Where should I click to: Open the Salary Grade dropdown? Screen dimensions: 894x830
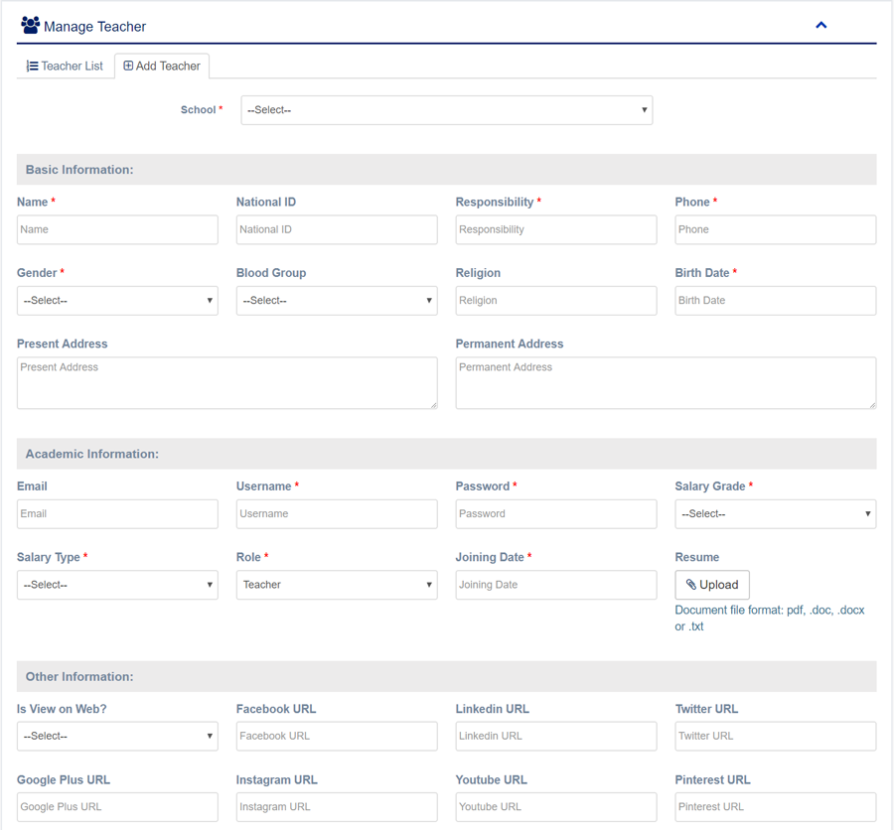pos(776,514)
